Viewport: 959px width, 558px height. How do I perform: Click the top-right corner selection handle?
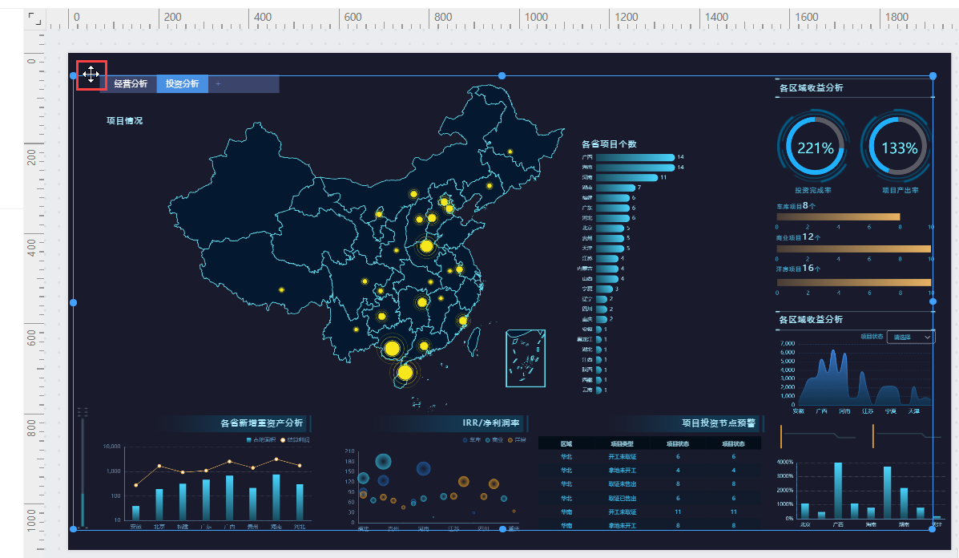[933, 76]
